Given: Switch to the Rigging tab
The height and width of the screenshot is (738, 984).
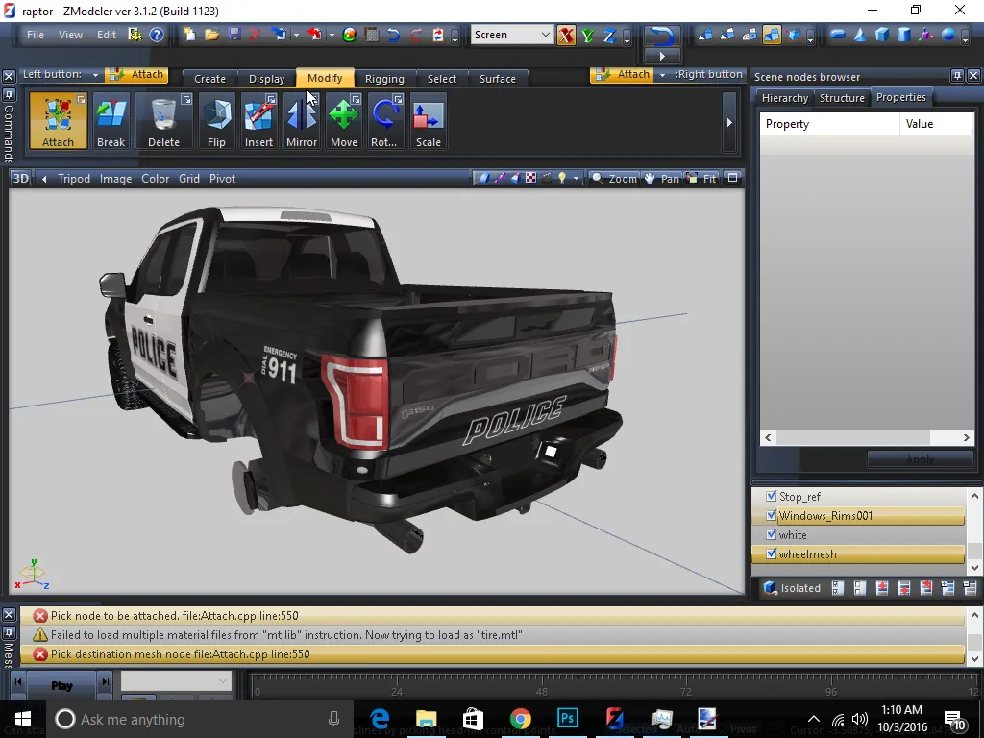Looking at the screenshot, I should click(x=384, y=79).
